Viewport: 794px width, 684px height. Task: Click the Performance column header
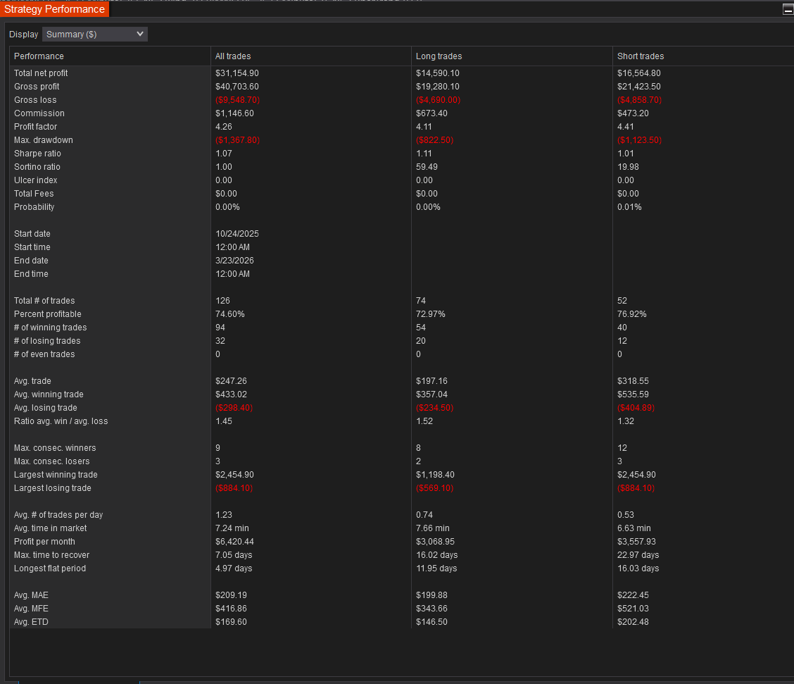tap(39, 56)
